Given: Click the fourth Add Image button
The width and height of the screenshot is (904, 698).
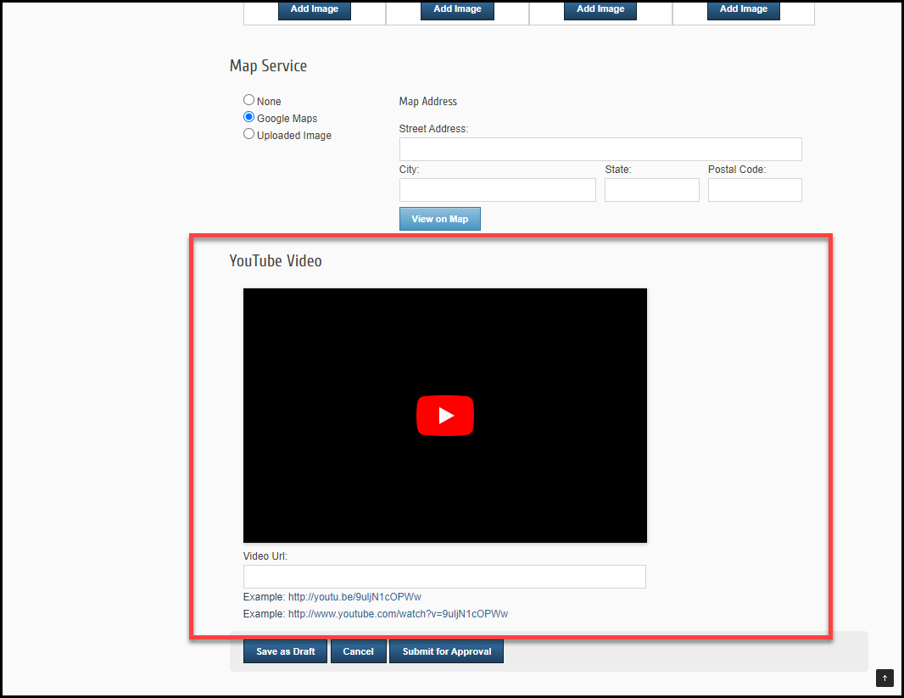Looking at the screenshot, I should [743, 10].
